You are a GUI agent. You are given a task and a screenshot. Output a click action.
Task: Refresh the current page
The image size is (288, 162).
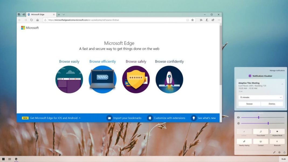32,20
